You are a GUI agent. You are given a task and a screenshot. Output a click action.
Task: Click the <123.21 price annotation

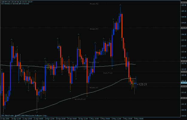click(x=142, y=84)
